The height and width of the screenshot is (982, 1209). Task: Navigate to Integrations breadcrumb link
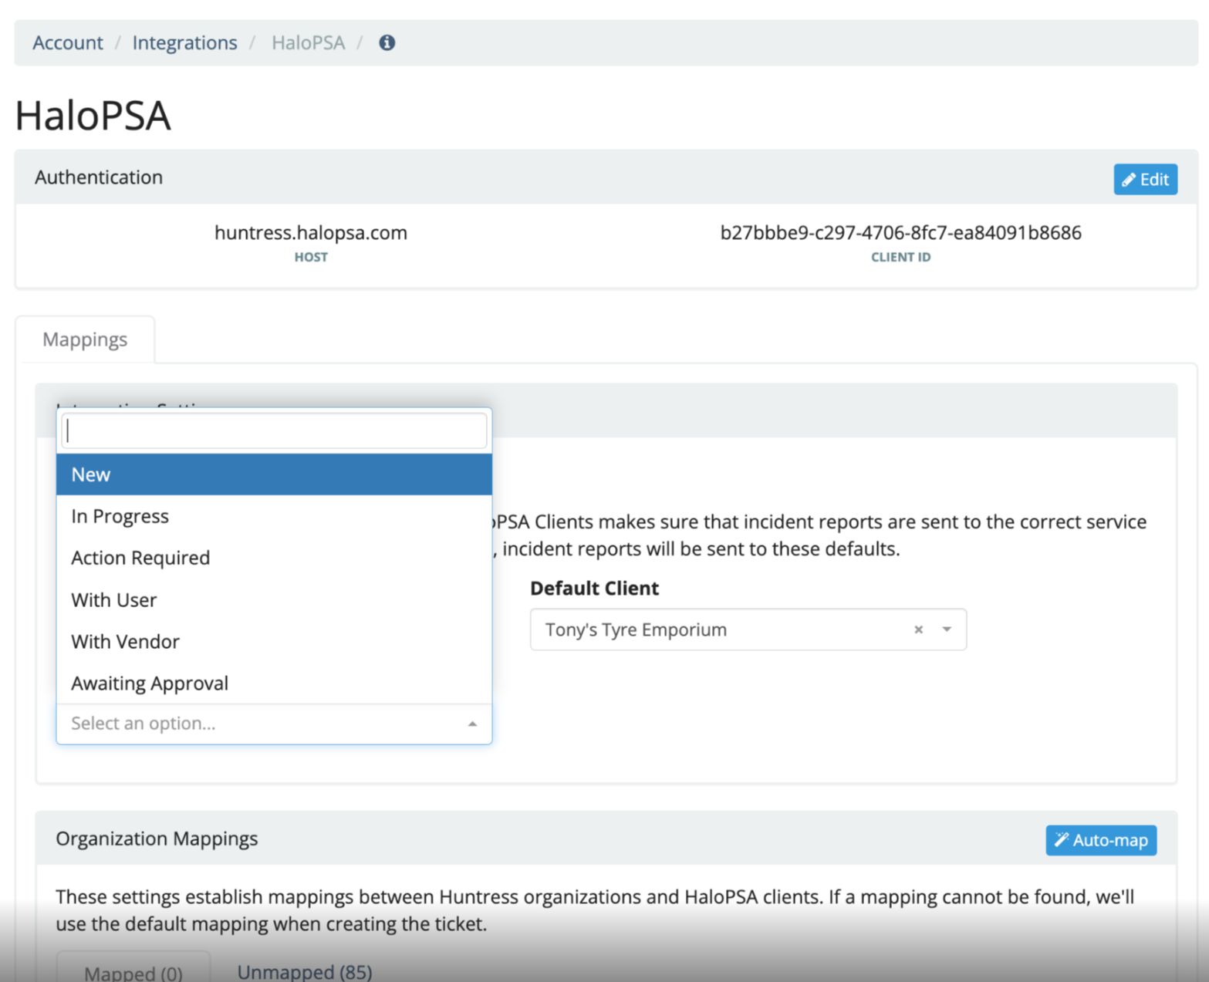pos(184,43)
